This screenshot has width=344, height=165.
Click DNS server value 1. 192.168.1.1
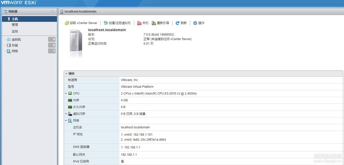pos(130,147)
